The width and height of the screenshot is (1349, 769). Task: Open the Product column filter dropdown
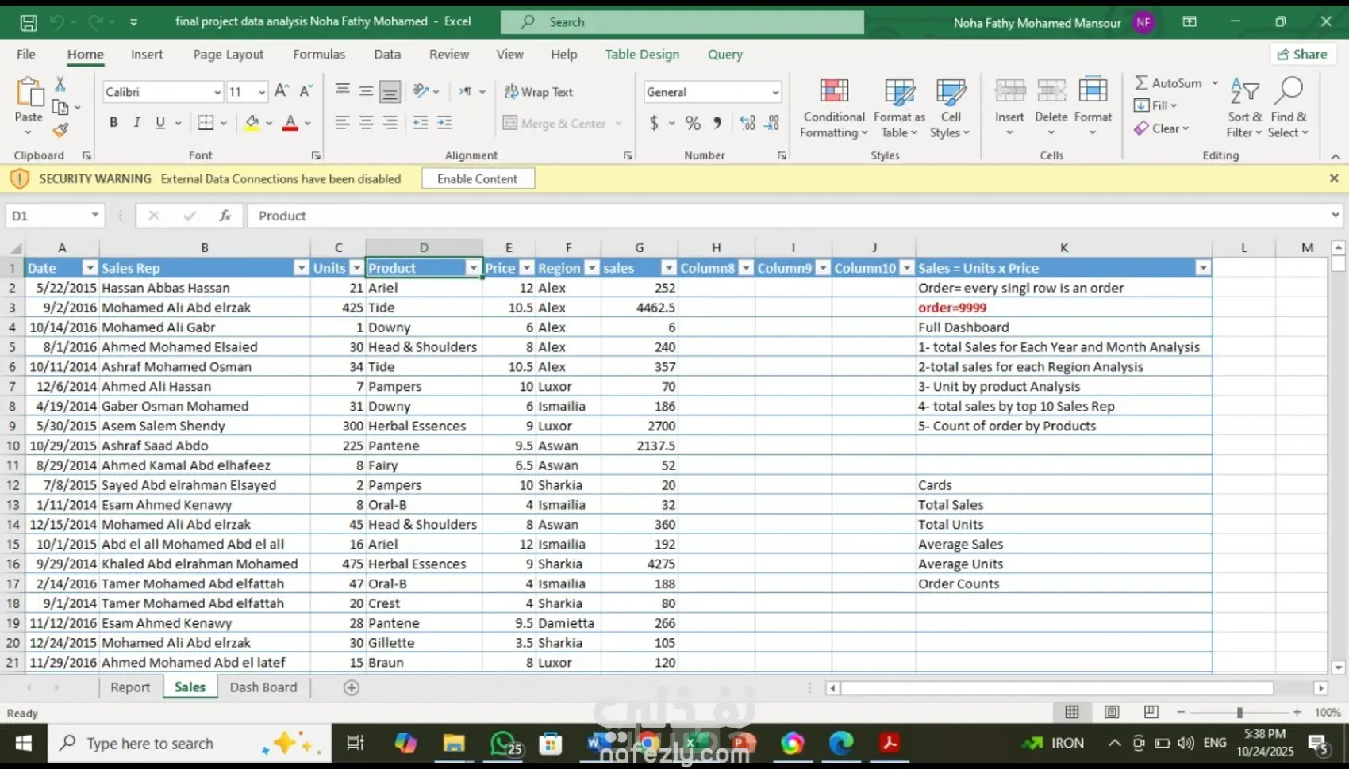474,268
